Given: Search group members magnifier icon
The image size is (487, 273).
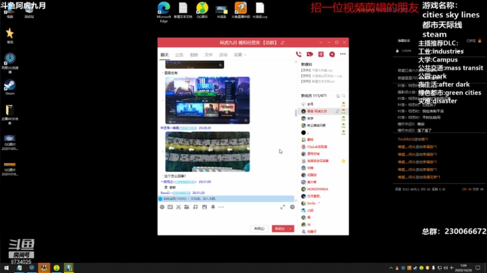Looking at the screenshot, I should click(344, 96).
